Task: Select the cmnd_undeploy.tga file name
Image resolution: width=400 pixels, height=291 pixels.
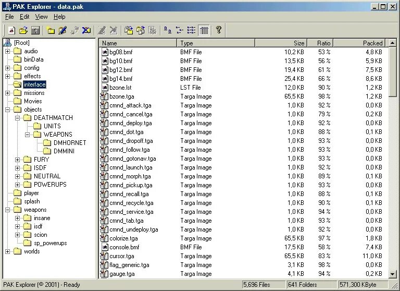Action: click(134, 229)
